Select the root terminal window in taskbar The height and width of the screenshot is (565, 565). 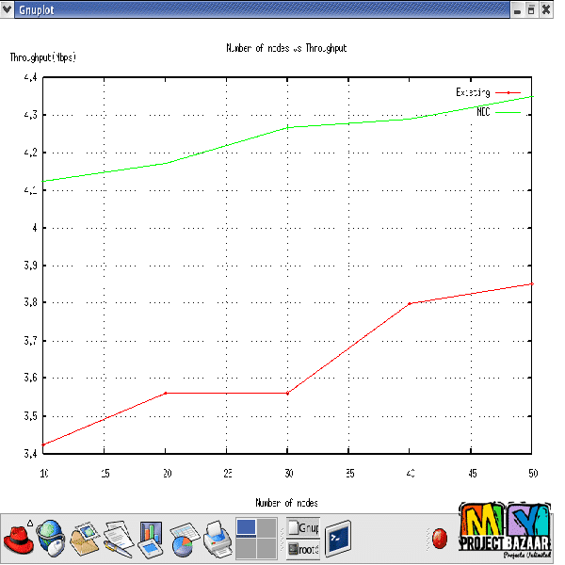tap(303, 549)
